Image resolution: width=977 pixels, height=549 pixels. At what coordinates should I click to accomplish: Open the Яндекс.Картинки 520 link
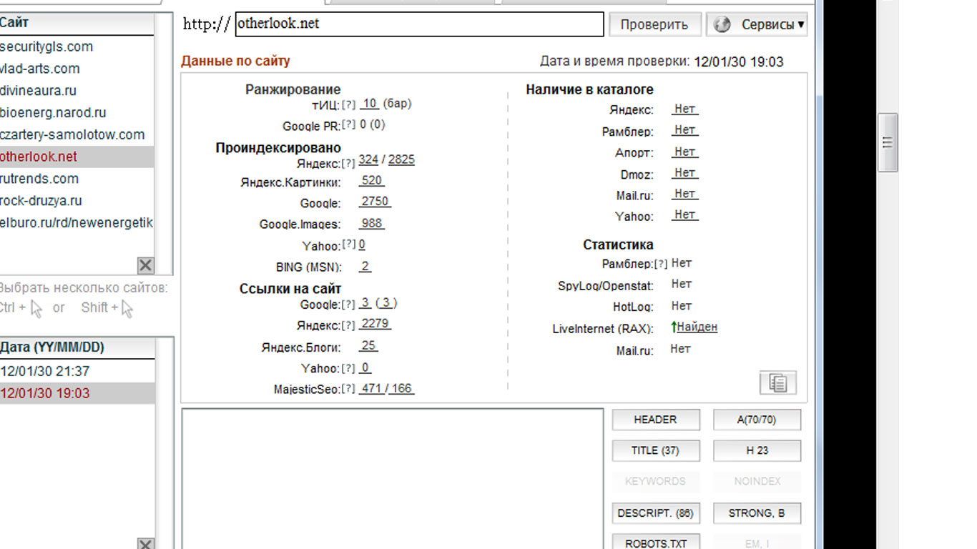tap(372, 181)
